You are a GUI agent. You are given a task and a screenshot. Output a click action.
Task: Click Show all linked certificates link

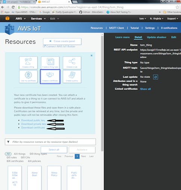pos(145,89)
